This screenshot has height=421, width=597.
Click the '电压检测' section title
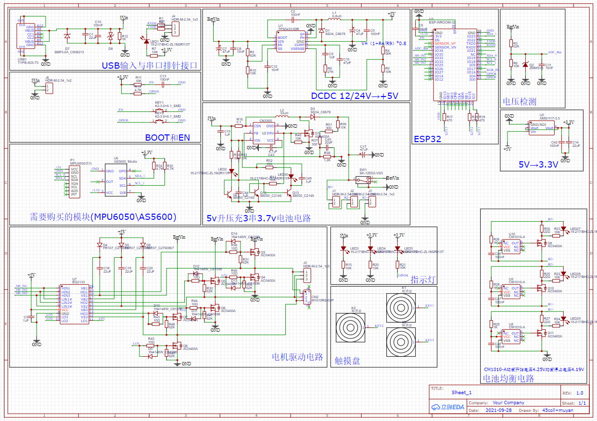tap(519, 101)
